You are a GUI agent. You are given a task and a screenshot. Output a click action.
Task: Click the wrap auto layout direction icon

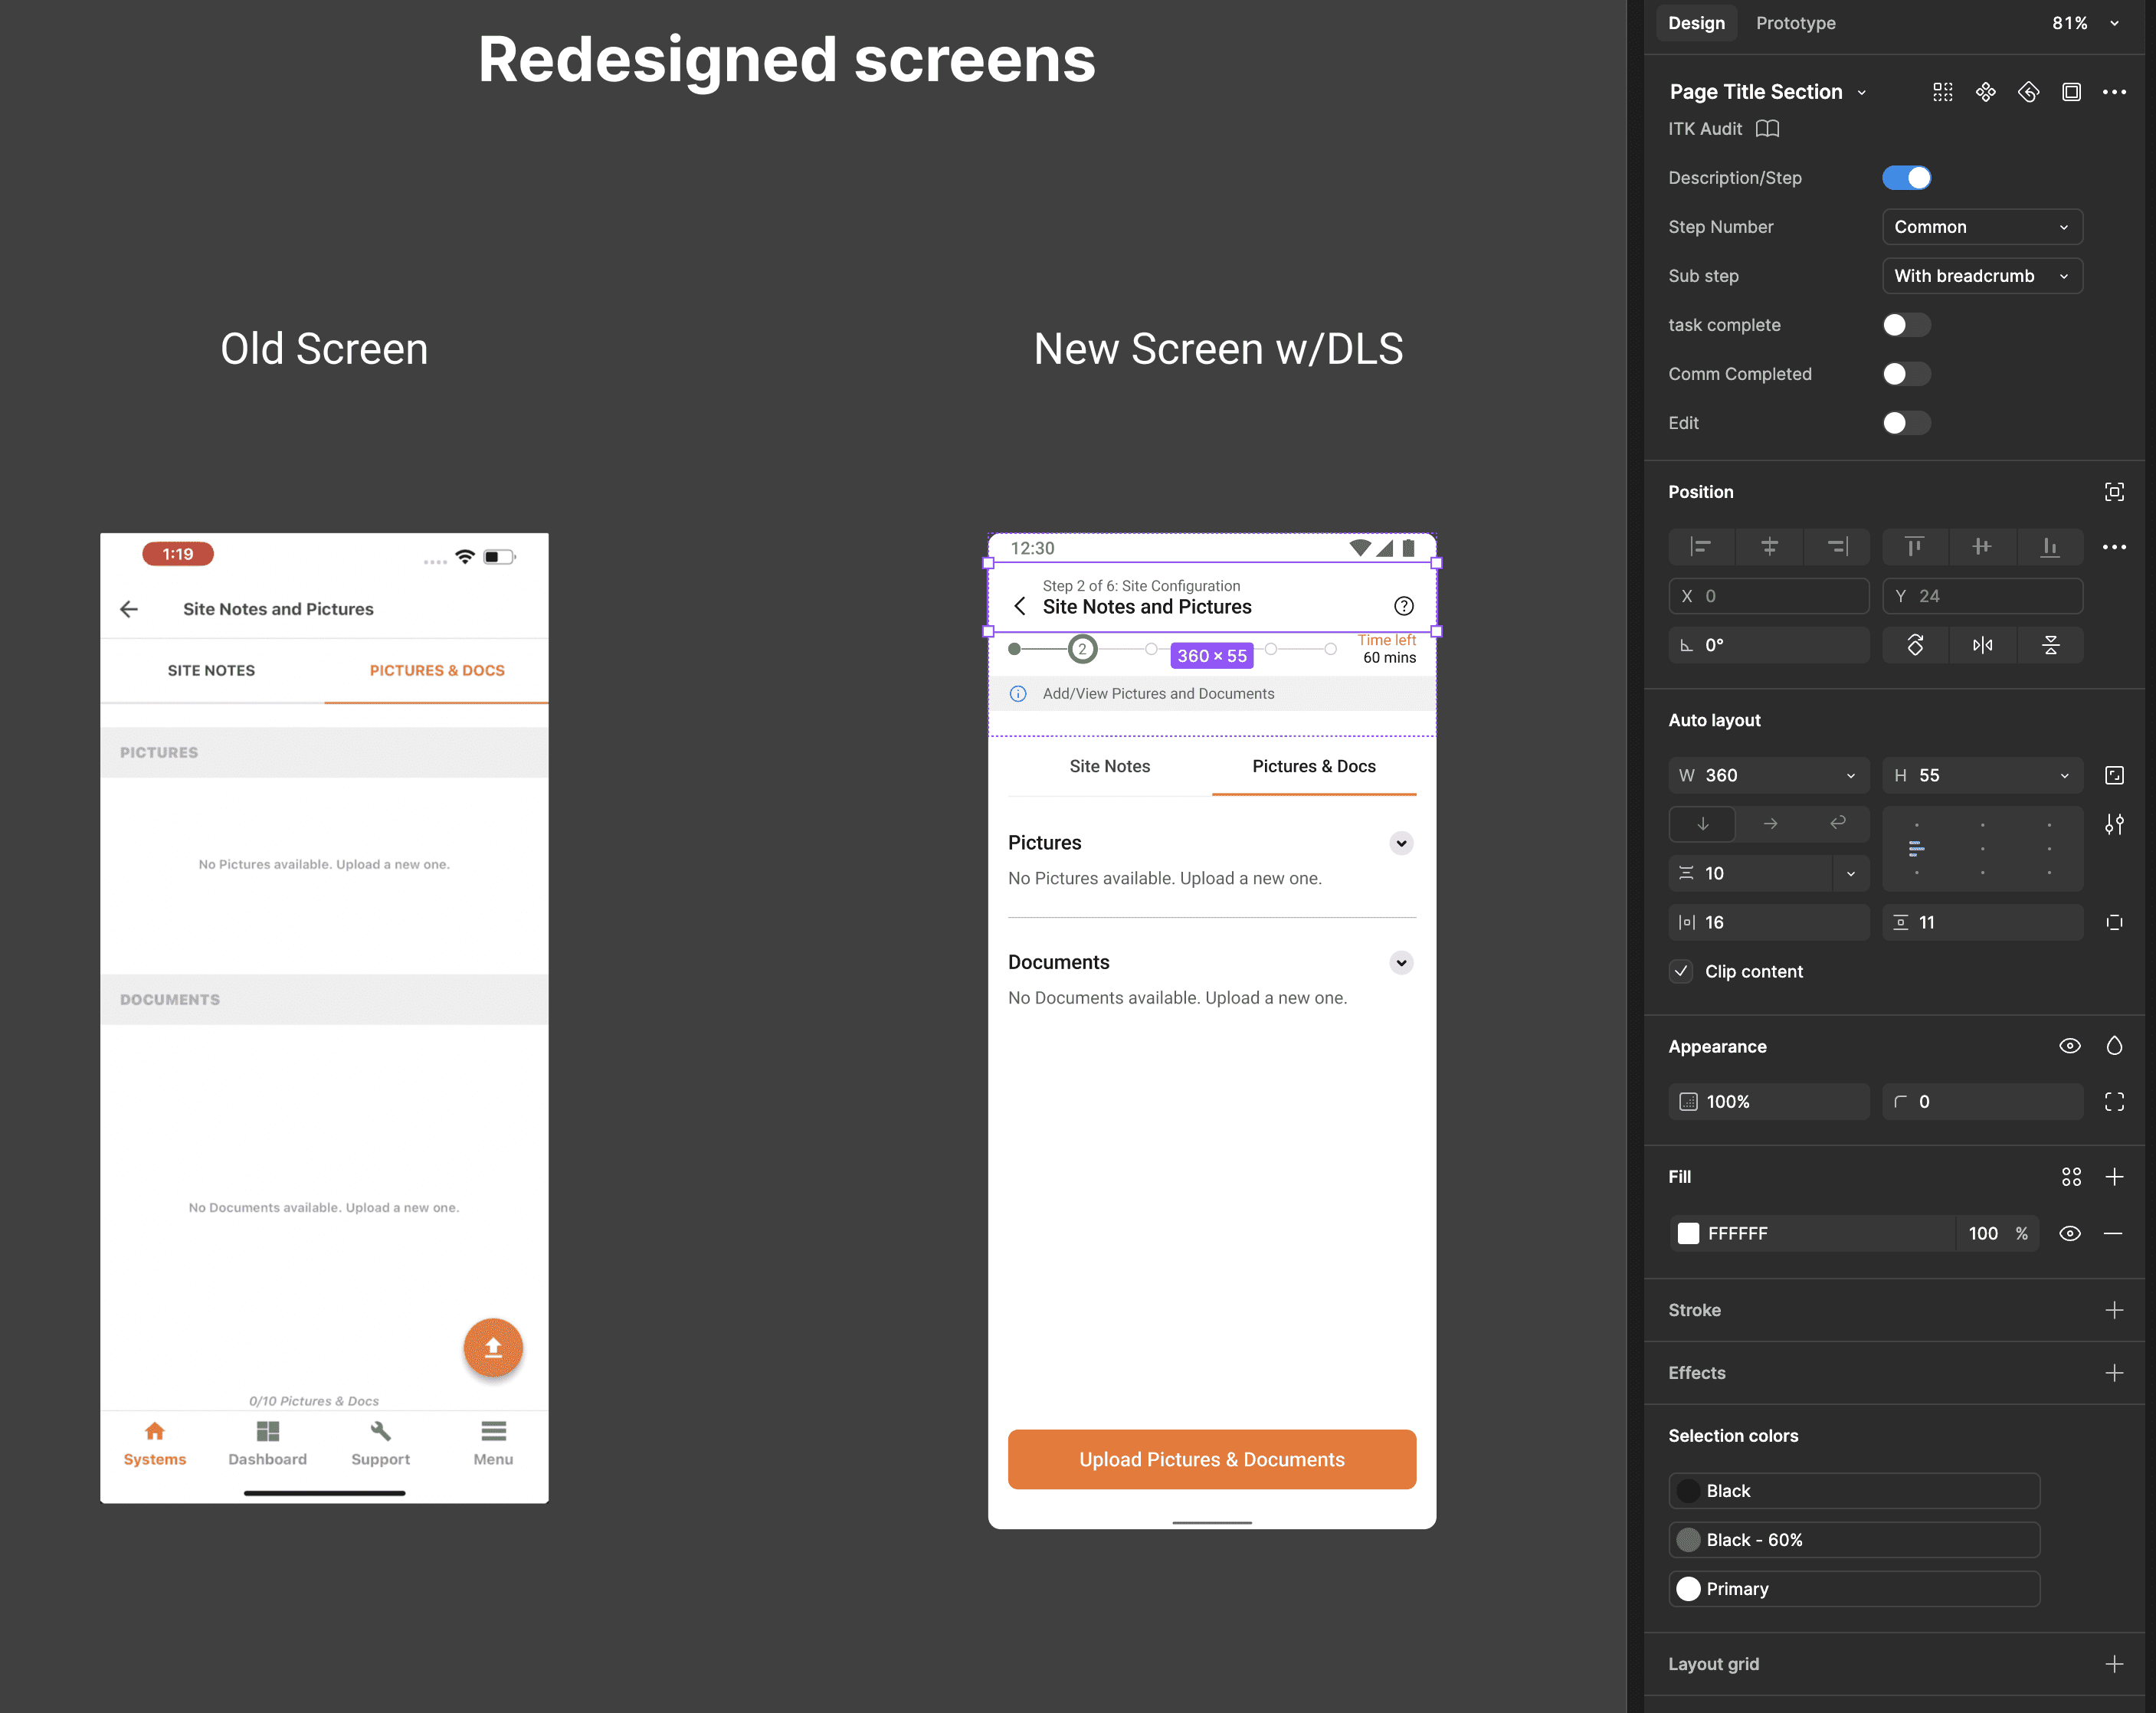pyautogui.click(x=1837, y=823)
